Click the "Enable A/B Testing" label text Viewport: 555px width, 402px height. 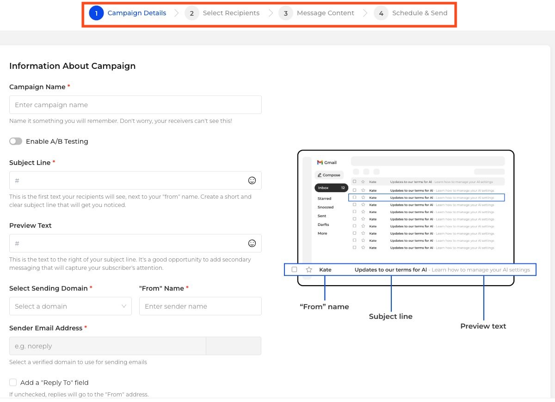[57, 141]
